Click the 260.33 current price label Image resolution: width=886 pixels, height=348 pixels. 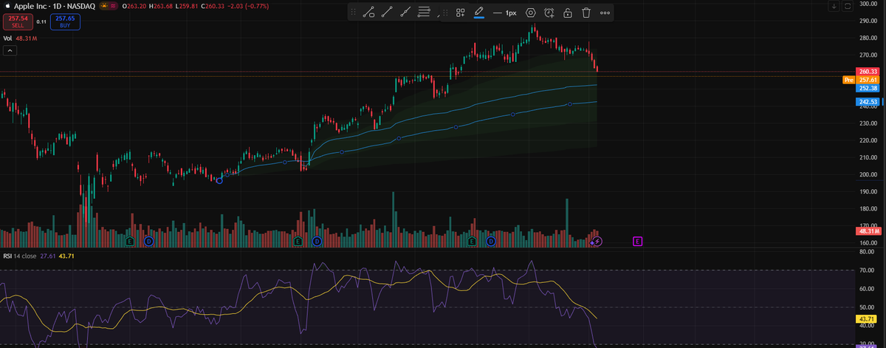click(868, 72)
